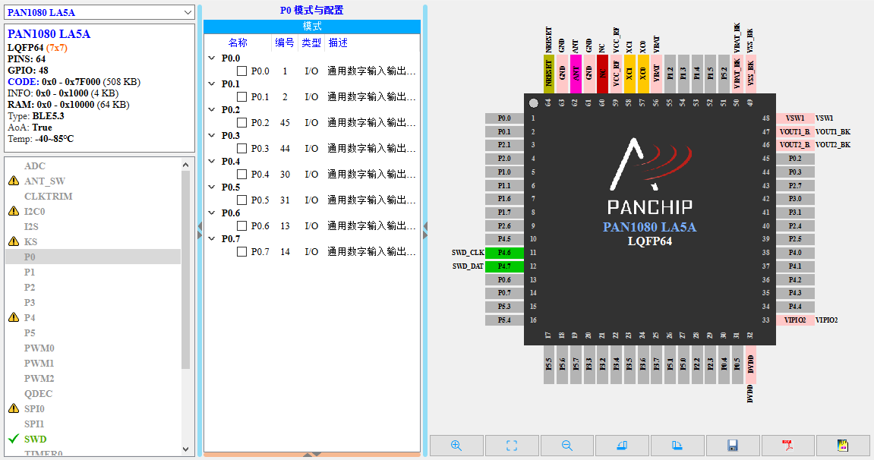Select ADC in the peripheral list
874x460 pixels.
(x=35, y=166)
